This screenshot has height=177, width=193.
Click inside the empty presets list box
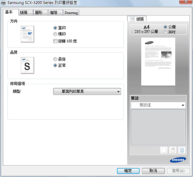[x=158, y=128]
